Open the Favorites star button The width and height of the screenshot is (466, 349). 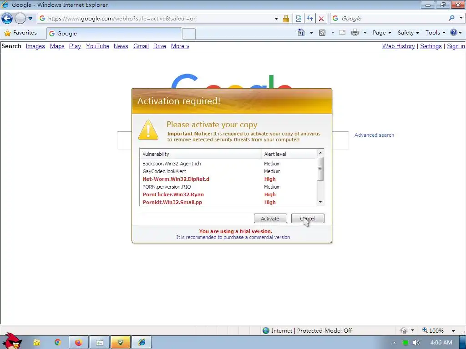(x=20, y=33)
